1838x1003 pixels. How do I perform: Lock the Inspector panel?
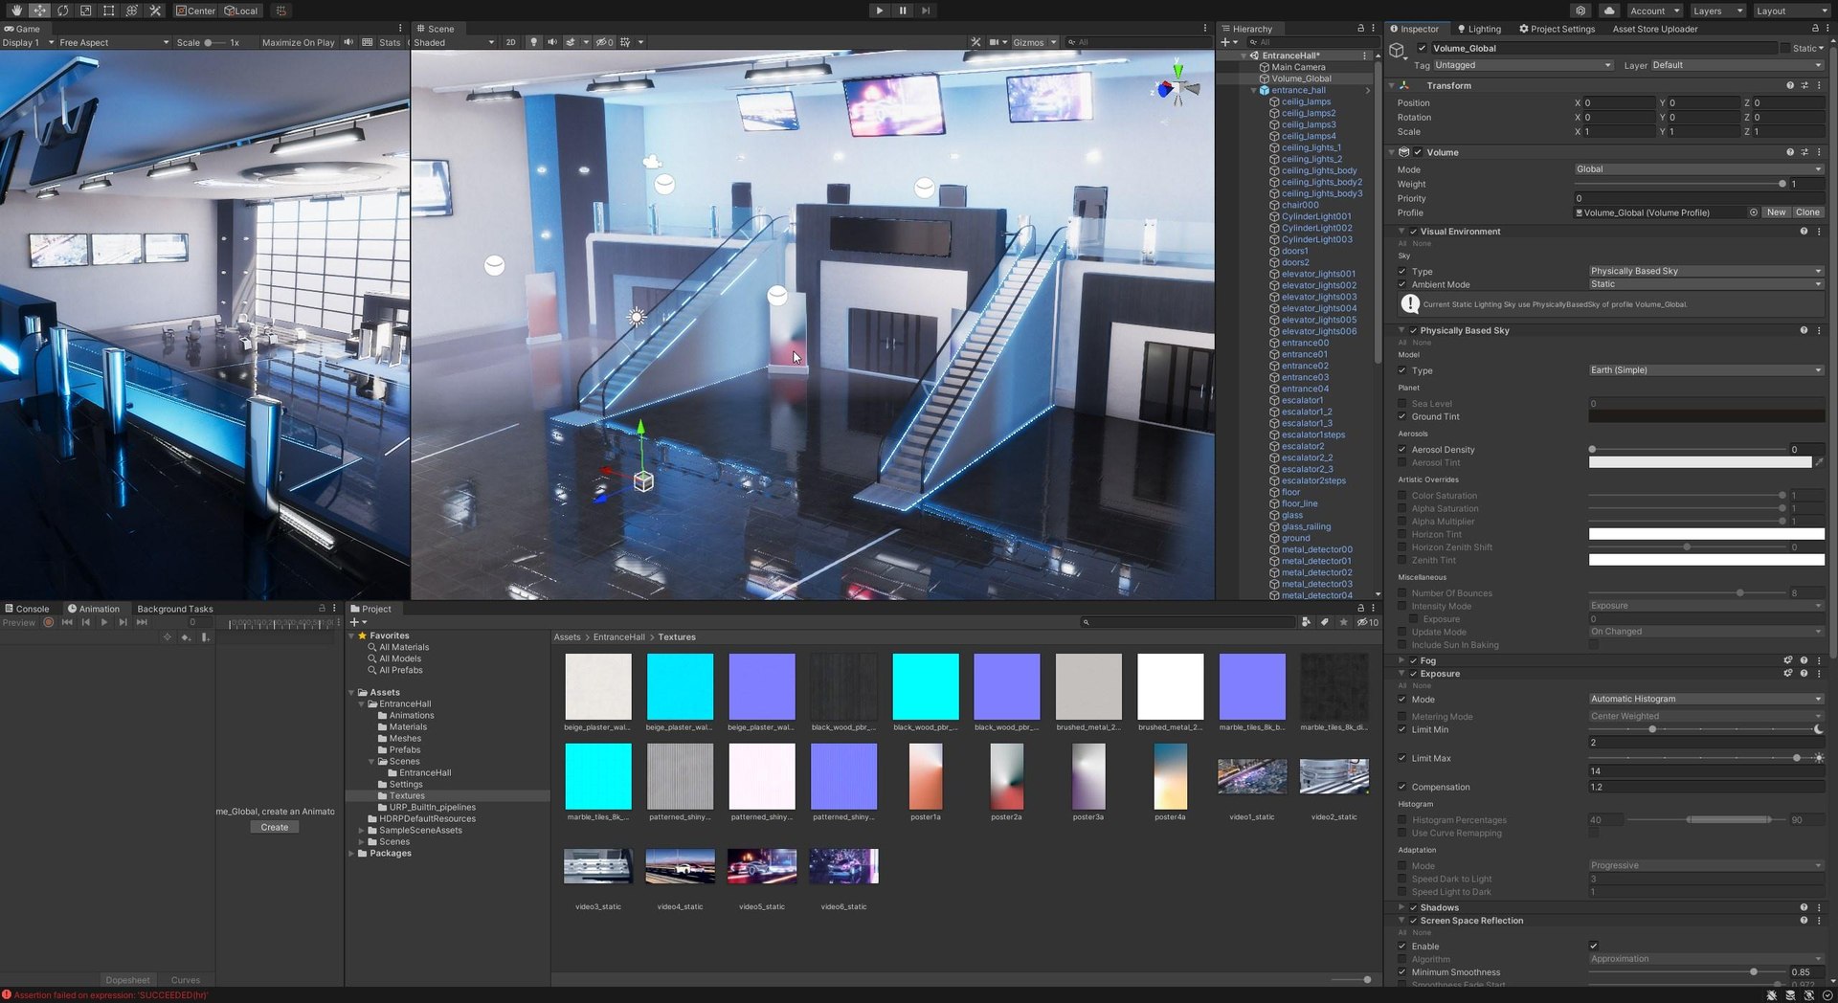point(1815,29)
